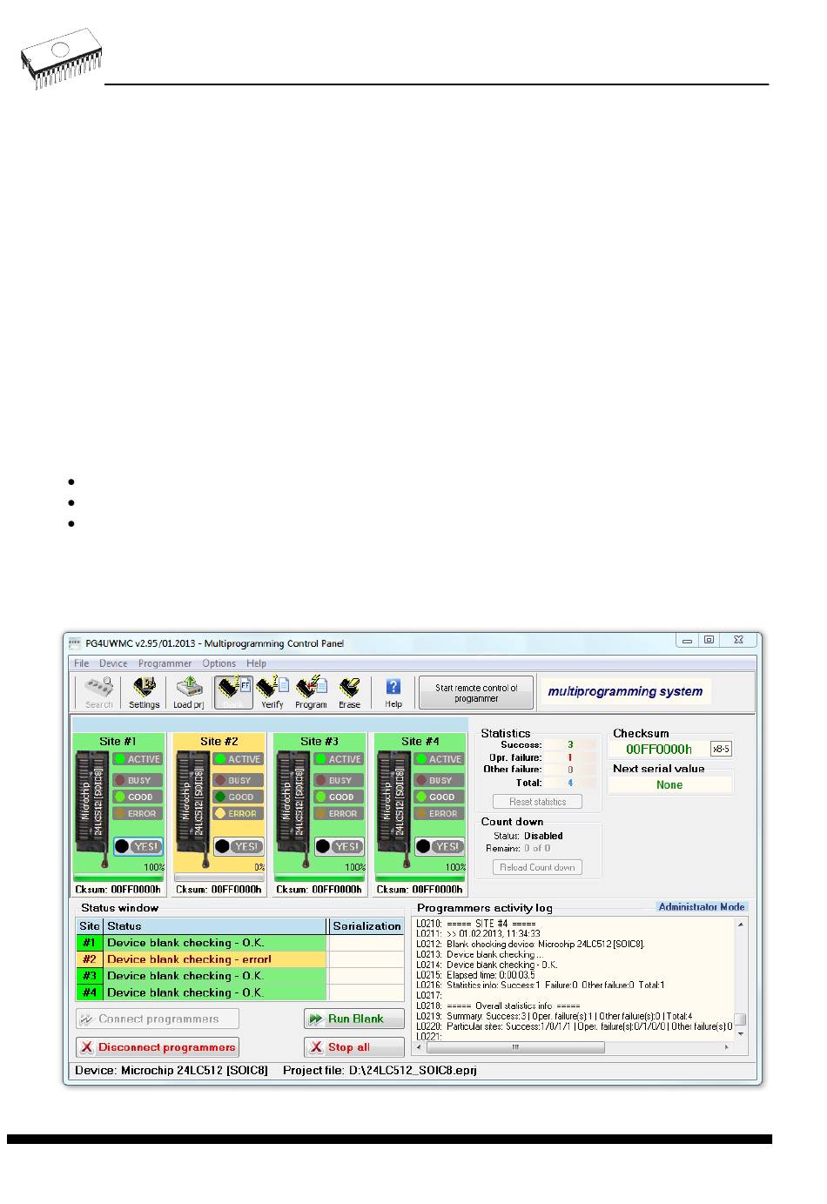Click the Administrator Mode label

coord(702,907)
